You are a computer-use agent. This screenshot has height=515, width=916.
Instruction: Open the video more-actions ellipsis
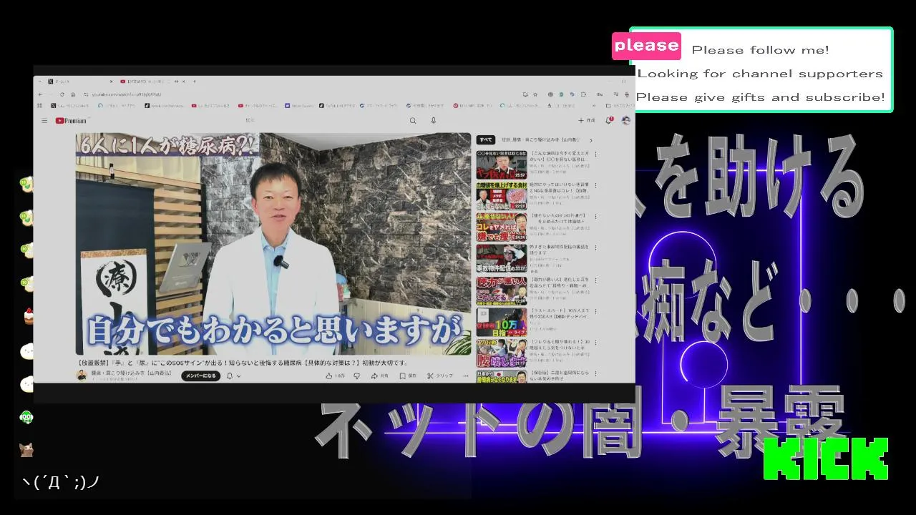(466, 376)
